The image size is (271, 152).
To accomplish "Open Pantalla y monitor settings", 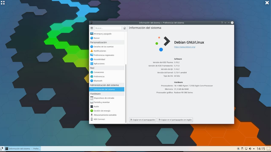I will click(107, 102).
